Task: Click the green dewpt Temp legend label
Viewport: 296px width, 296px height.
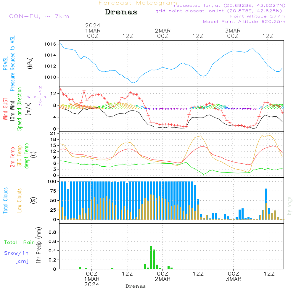Action: [x=27, y=156]
